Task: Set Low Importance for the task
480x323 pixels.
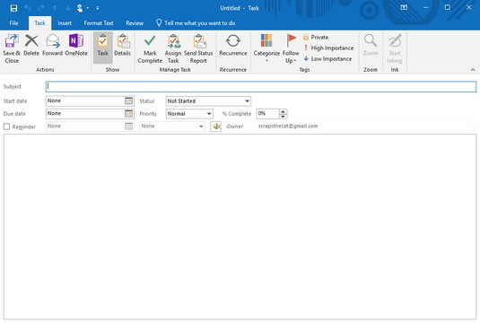Action: pos(327,59)
